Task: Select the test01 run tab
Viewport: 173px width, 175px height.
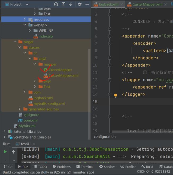Action: (x=26, y=144)
